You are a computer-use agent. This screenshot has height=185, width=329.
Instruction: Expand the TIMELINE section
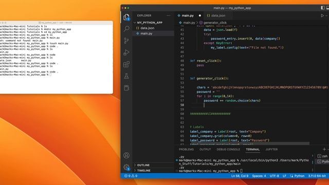[x=143, y=171]
